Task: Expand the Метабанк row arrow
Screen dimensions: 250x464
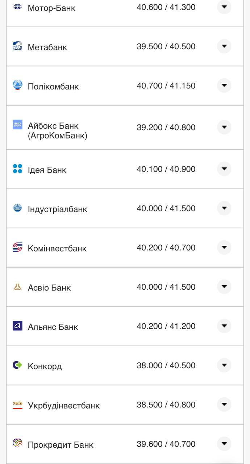Action: [x=224, y=46]
